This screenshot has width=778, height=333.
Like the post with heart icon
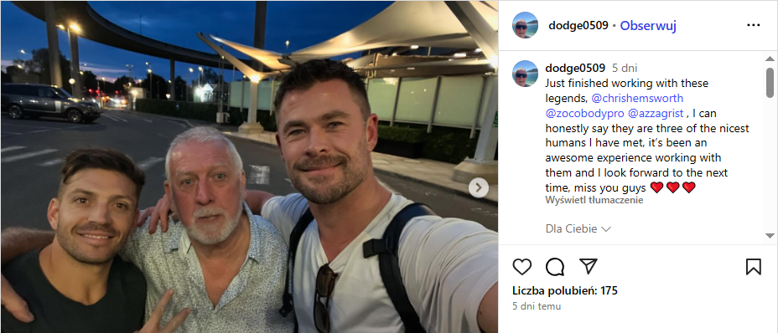point(522,267)
